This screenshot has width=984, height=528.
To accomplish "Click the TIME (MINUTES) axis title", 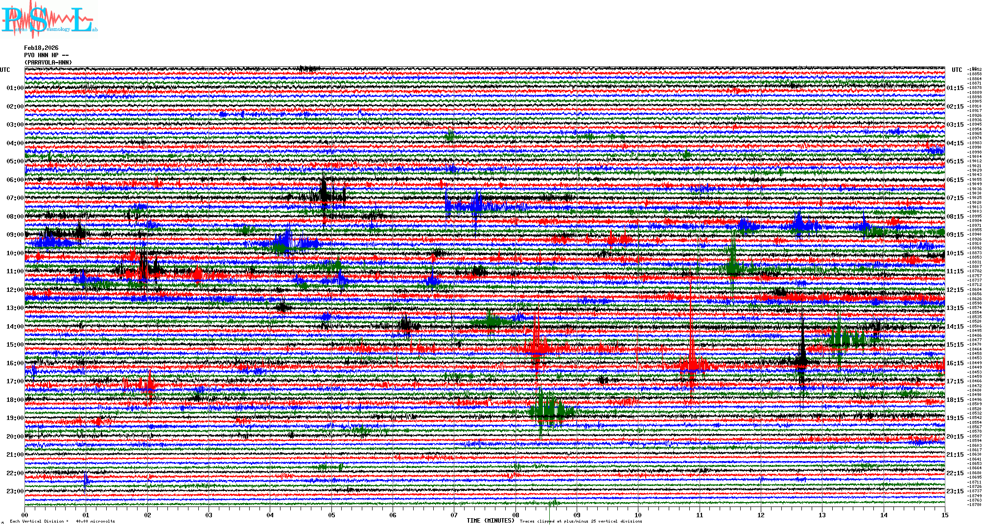I will click(x=491, y=521).
